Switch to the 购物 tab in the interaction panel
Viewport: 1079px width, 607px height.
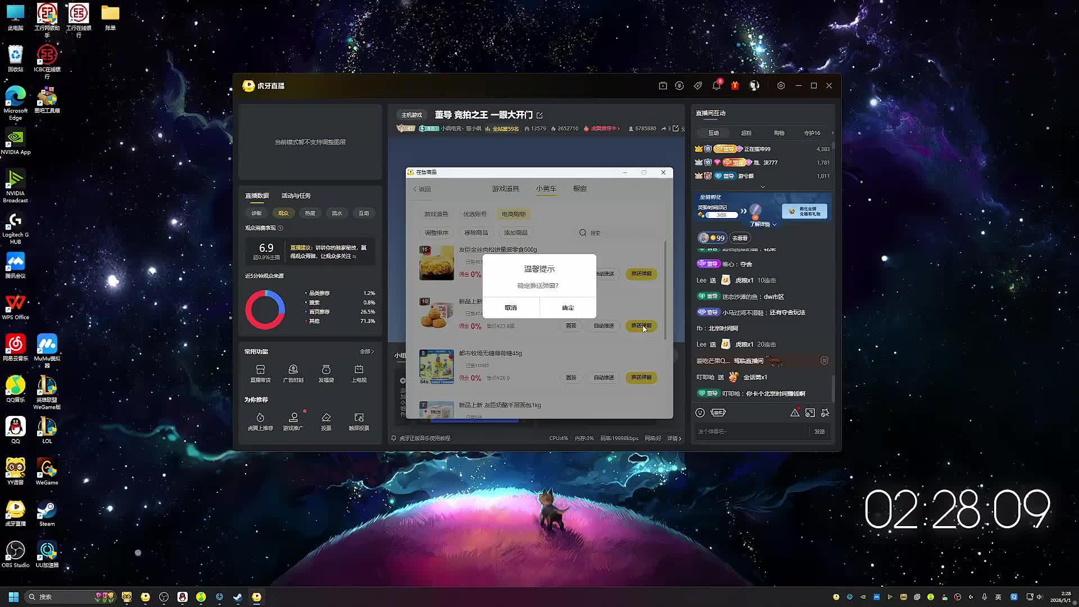point(779,133)
